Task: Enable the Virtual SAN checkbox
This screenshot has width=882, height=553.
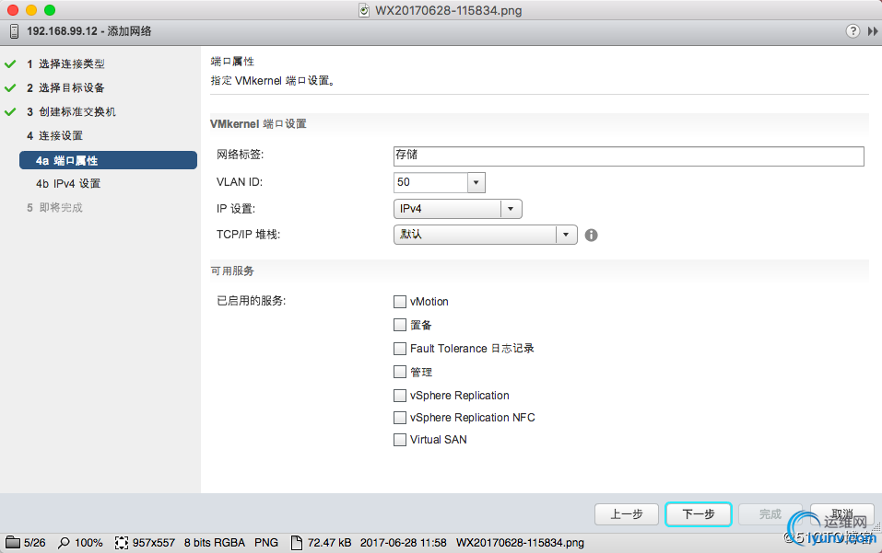Action: click(400, 440)
